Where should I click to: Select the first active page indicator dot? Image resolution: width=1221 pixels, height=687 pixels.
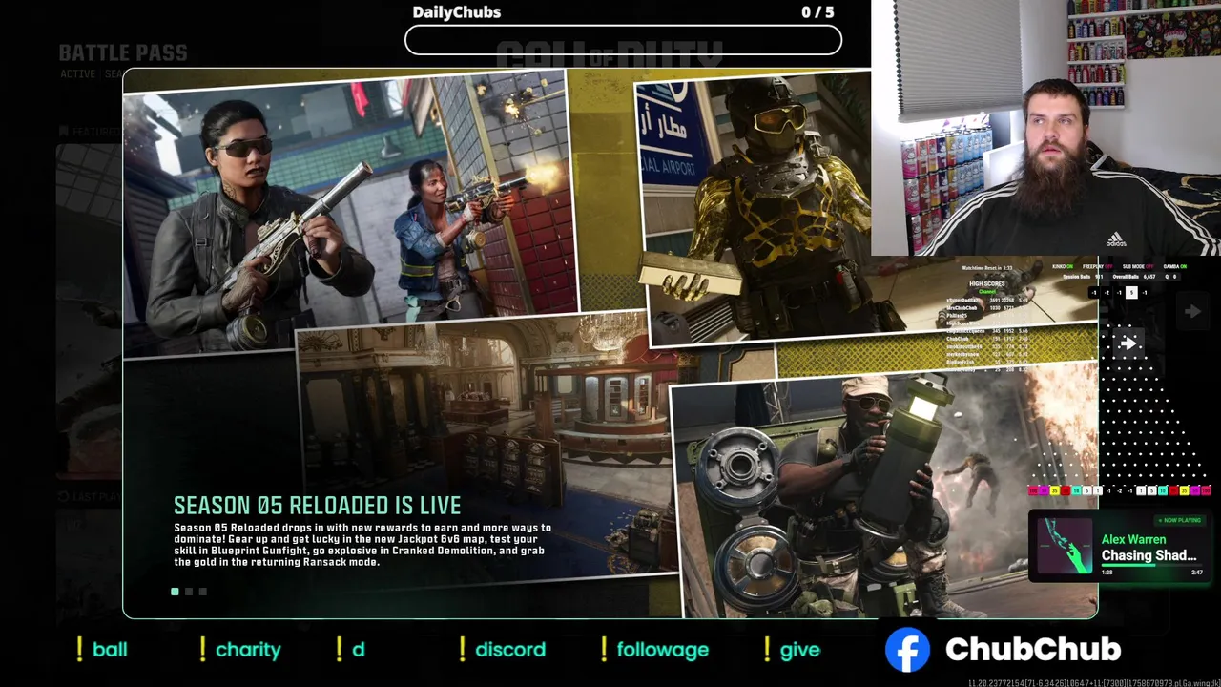(175, 592)
